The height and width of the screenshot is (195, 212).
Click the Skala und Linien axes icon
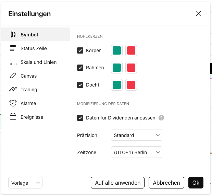tap(13, 62)
